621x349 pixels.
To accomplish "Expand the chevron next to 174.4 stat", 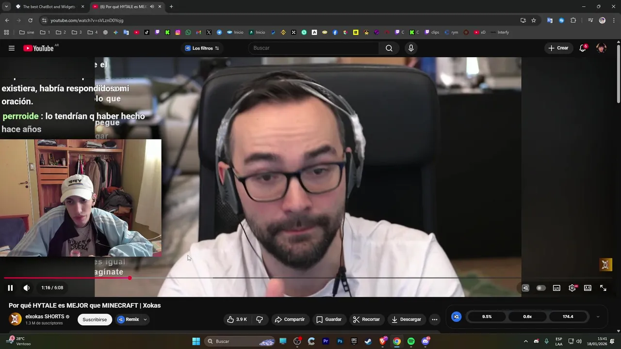I will point(598,317).
